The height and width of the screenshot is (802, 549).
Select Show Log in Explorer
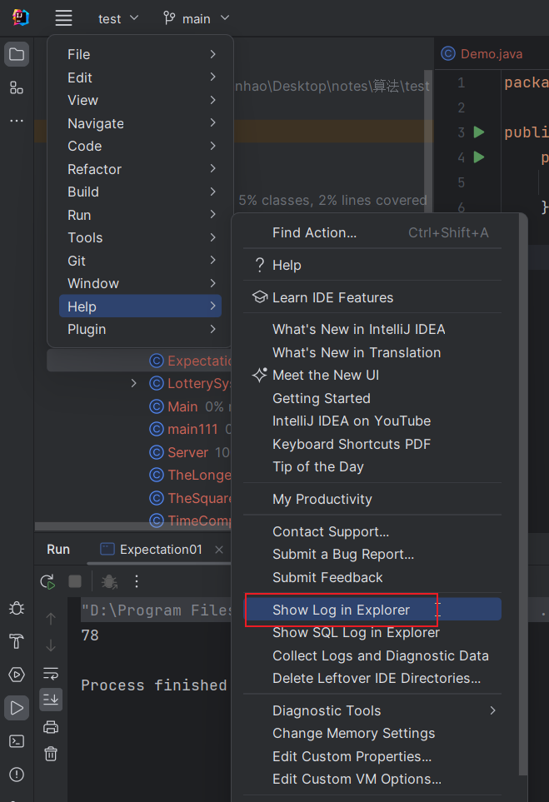point(372,610)
